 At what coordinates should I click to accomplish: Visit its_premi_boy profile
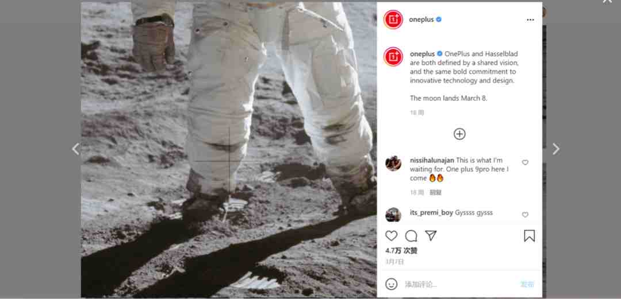431,212
